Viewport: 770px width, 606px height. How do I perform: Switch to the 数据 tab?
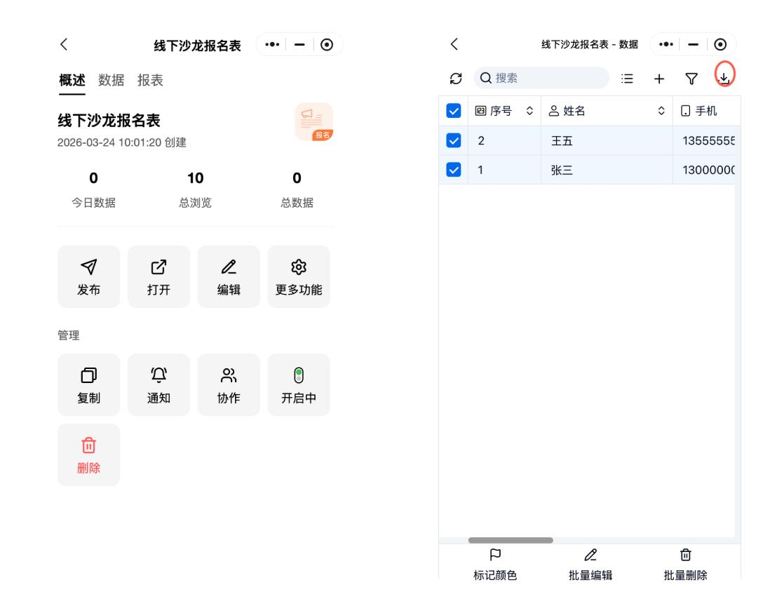coord(111,80)
